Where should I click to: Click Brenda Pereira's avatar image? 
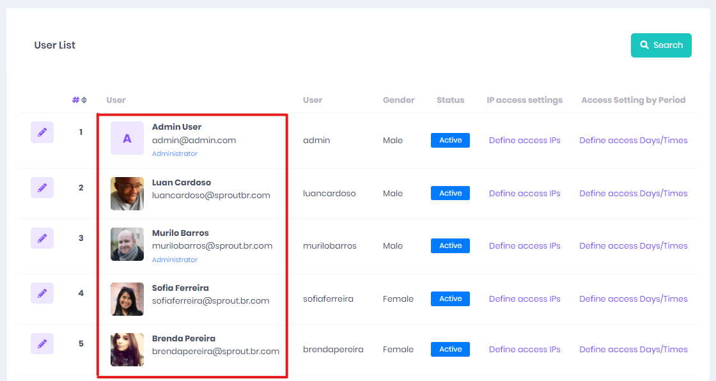coord(127,350)
